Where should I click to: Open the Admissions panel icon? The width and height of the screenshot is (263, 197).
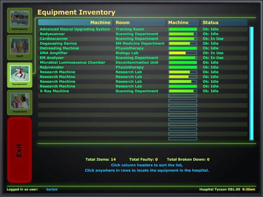click(19, 20)
